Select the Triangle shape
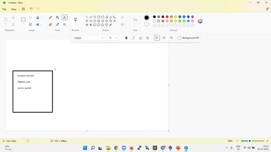Image resolution: width=271 pixels, height=152 pixels. (x=111, y=17)
